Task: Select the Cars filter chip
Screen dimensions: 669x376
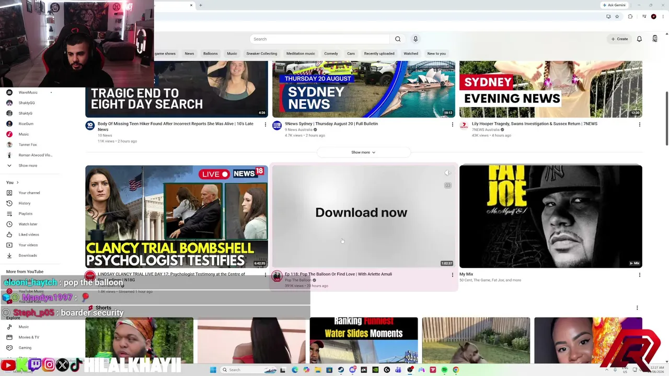Action: pyautogui.click(x=351, y=53)
